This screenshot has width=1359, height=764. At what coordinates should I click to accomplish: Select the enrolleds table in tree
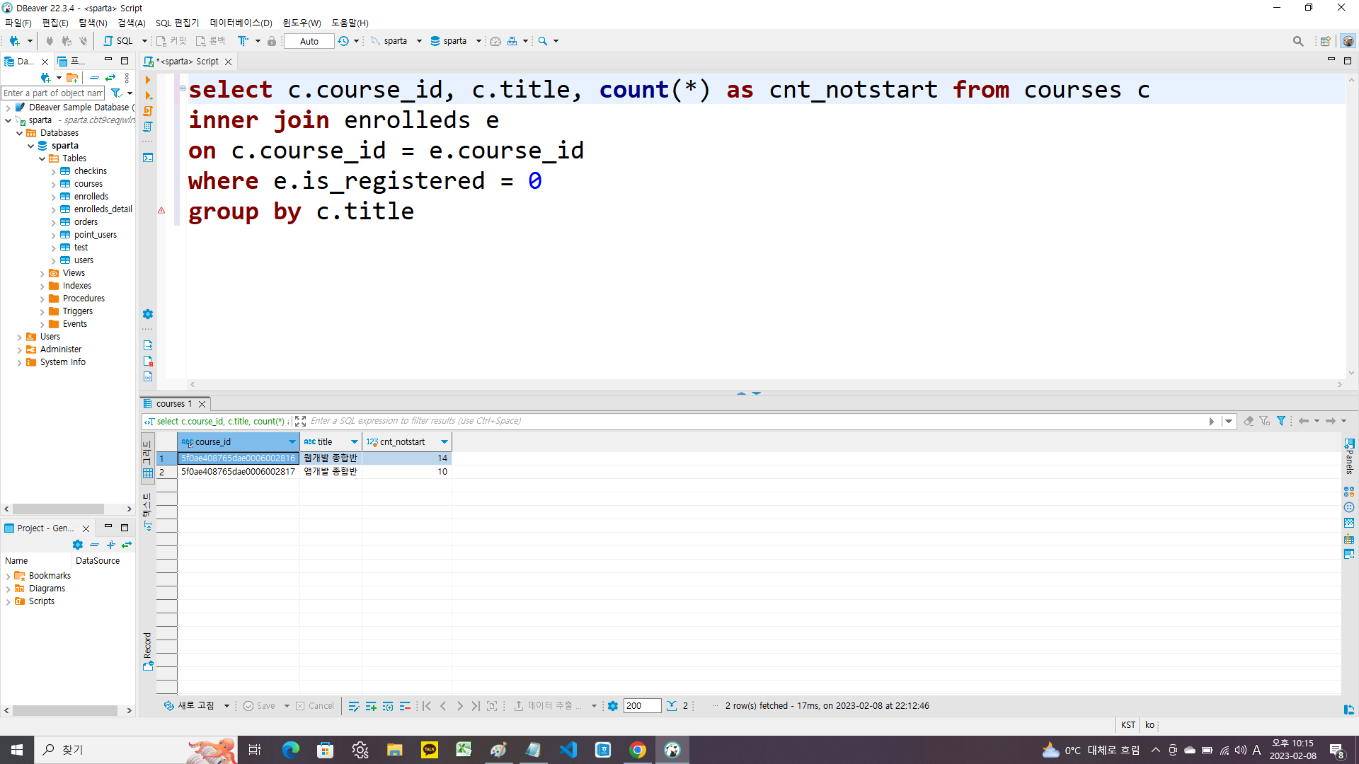point(91,197)
